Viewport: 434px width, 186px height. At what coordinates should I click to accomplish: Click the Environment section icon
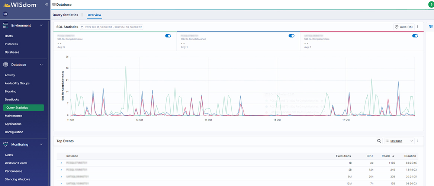click(x=6, y=25)
